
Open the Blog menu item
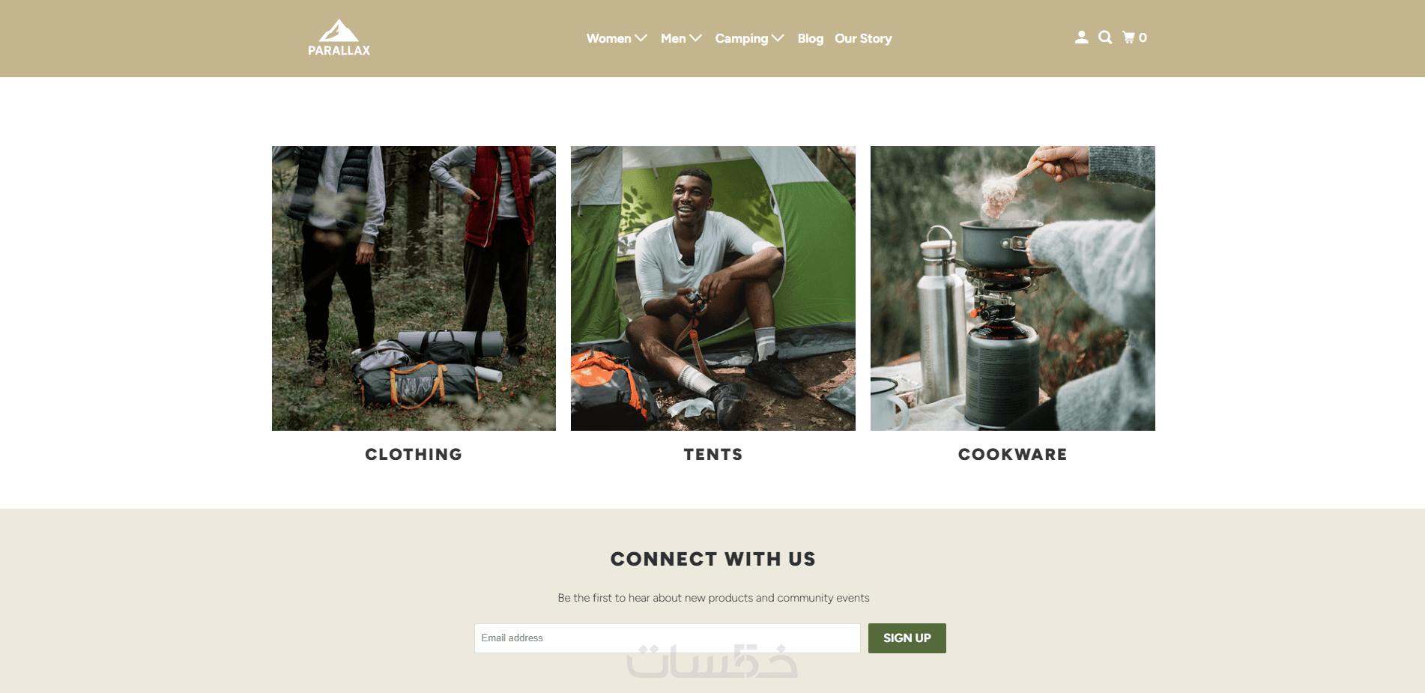tap(810, 38)
